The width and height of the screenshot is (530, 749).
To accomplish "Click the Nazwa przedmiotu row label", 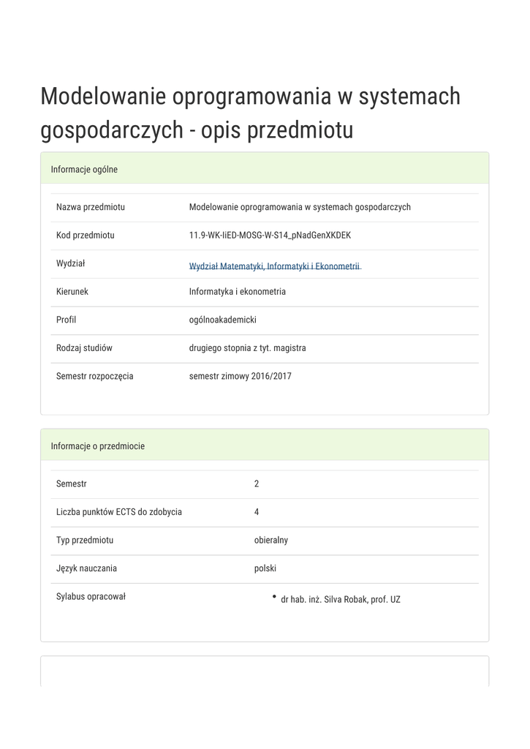I will 90,207.
